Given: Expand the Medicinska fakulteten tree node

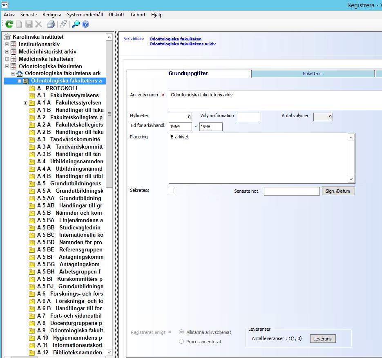Looking at the screenshot, I should tap(7, 59).
